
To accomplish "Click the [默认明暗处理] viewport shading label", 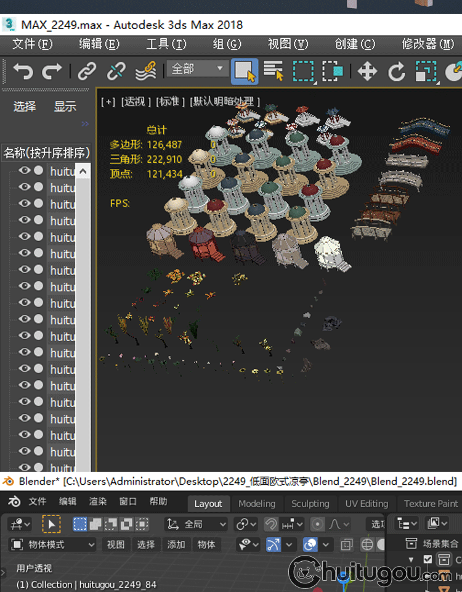I will (x=225, y=102).
